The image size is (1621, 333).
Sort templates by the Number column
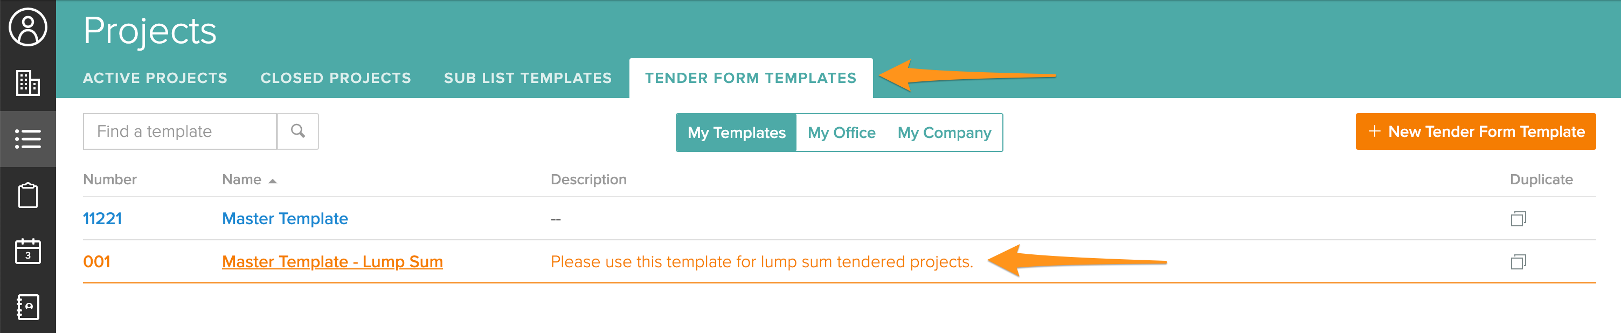click(110, 179)
